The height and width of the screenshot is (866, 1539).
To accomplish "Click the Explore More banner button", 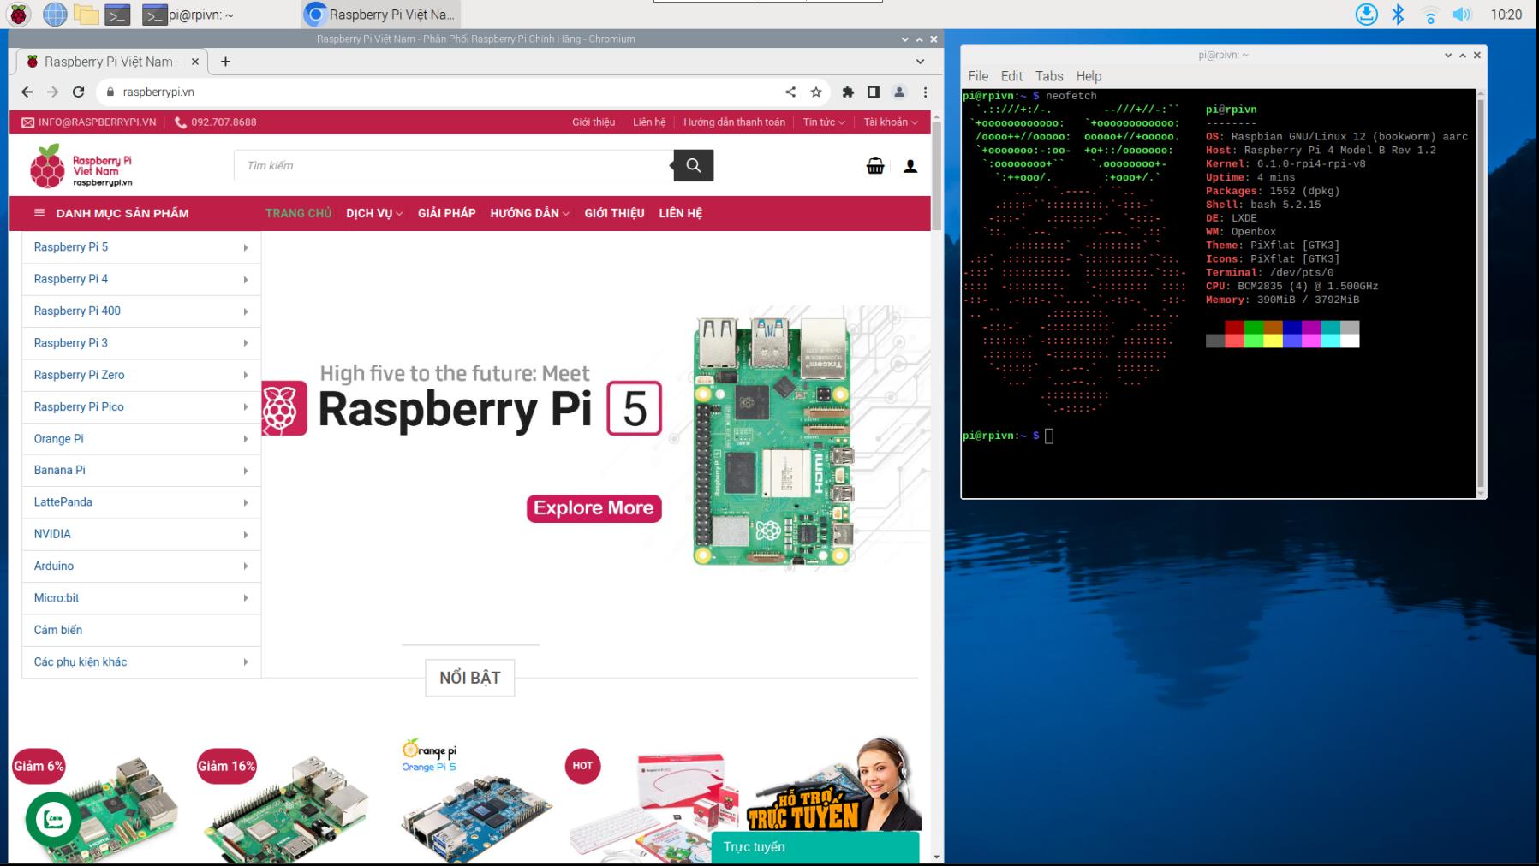I will tap(594, 508).
